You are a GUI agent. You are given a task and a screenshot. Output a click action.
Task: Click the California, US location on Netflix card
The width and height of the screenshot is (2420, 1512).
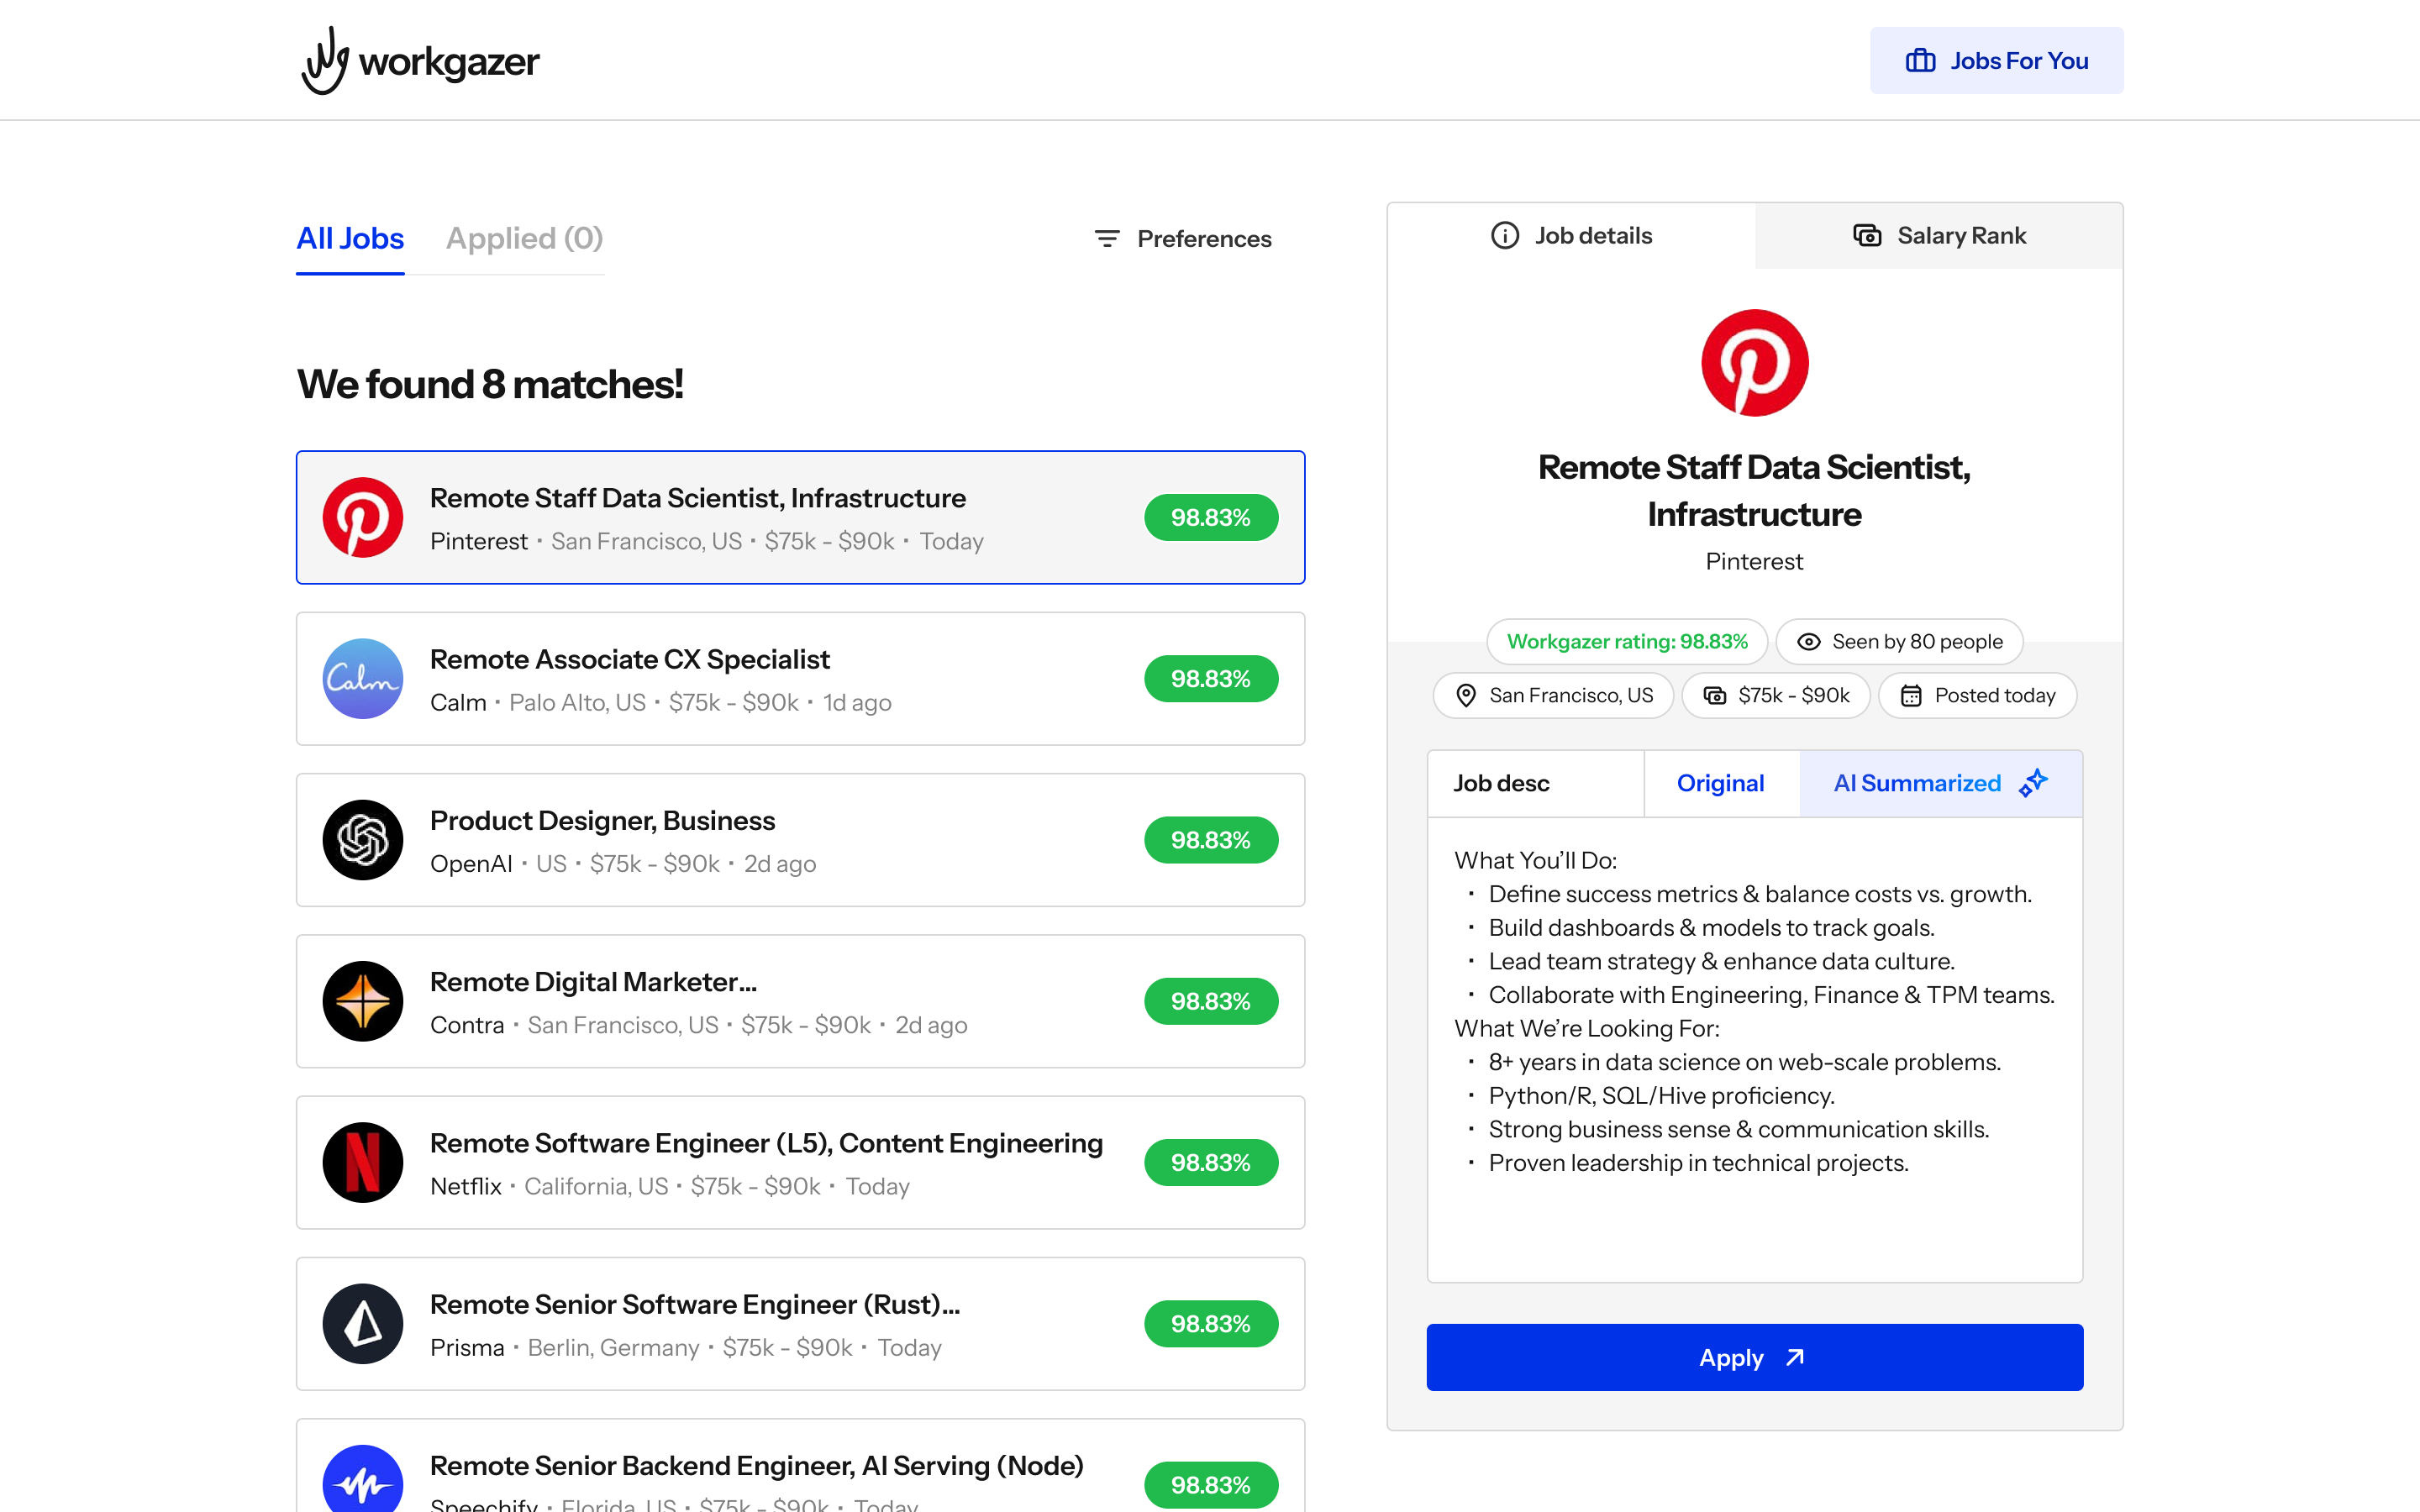coord(596,1187)
